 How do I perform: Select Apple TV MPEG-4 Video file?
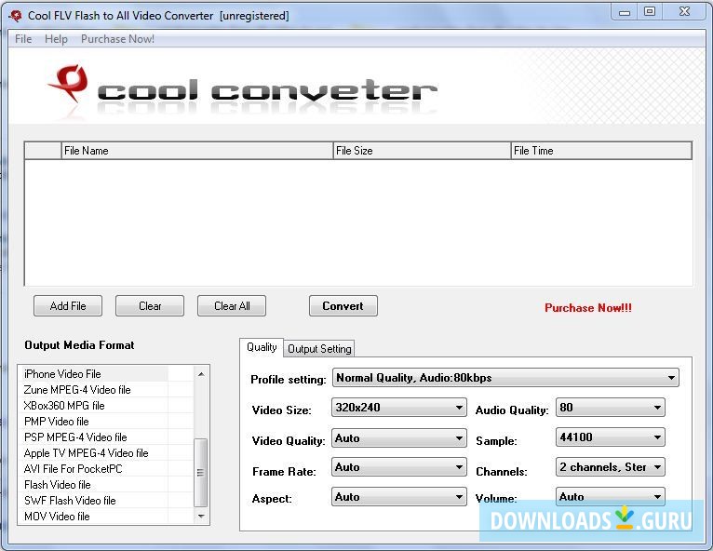[x=93, y=453]
